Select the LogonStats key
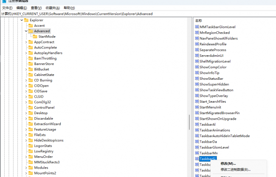276x177 pixels. pos(43,146)
